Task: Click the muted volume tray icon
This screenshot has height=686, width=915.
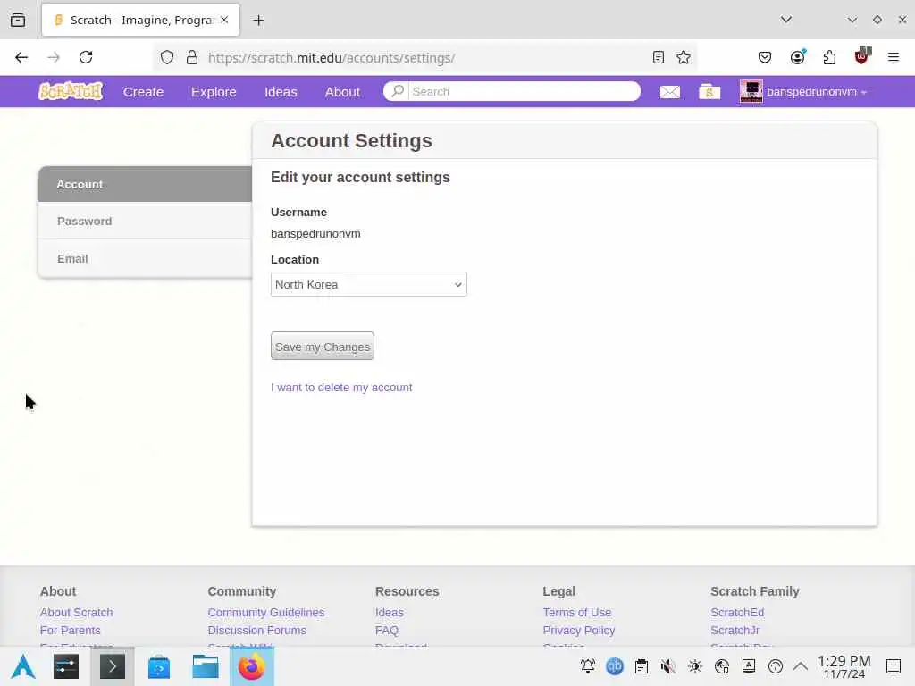Action: pyautogui.click(x=668, y=666)
